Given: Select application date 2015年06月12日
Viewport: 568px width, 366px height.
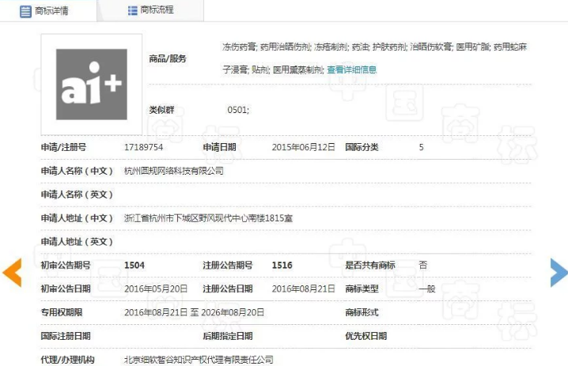Looking at the screenshot, I should point(303,147).
